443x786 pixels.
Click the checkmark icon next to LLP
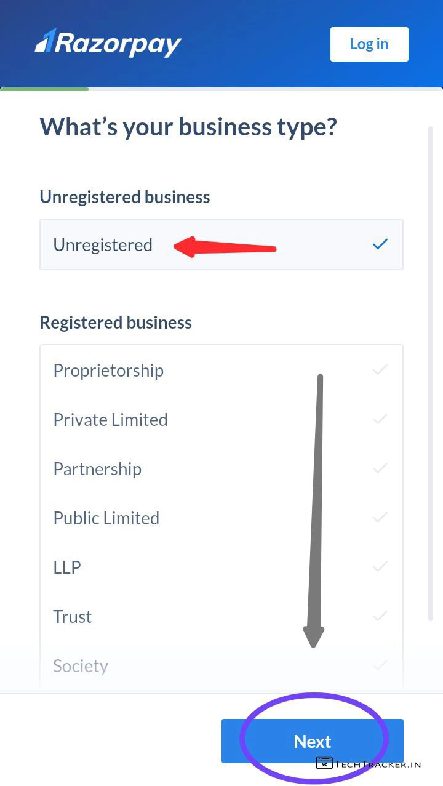point(380,567)
